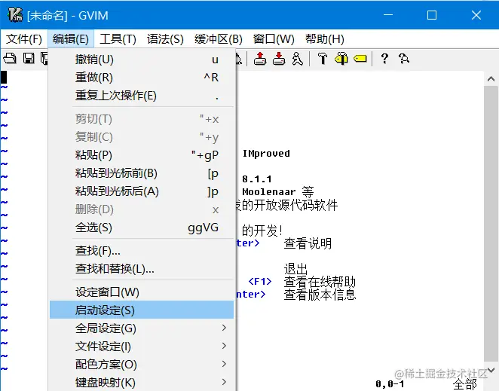Click the vertical scrollbar track
Image resolution: width=499 pixels, height=391 pixels.
click(491, 224)
